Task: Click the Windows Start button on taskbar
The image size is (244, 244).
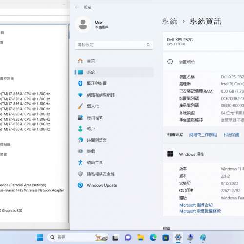Action: coord(40,238)
